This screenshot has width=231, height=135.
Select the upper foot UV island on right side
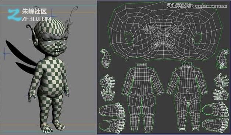click(216, 109)
